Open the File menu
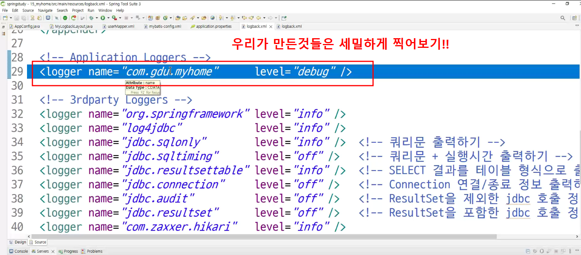 [x=5, y=10]
